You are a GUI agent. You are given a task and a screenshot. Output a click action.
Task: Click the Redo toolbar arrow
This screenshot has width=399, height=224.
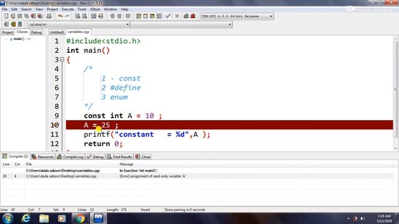[67, 16]
